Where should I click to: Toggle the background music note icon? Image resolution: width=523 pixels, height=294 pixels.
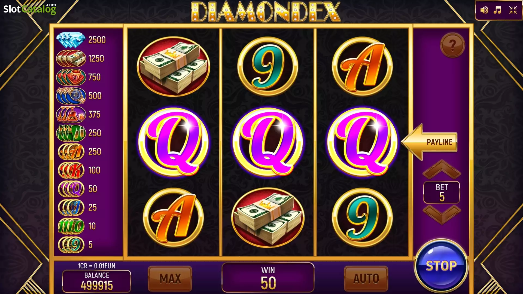(x=498, y=10)
